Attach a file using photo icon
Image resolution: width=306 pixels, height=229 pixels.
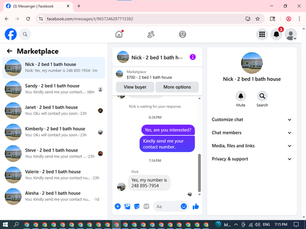[127, 206]
